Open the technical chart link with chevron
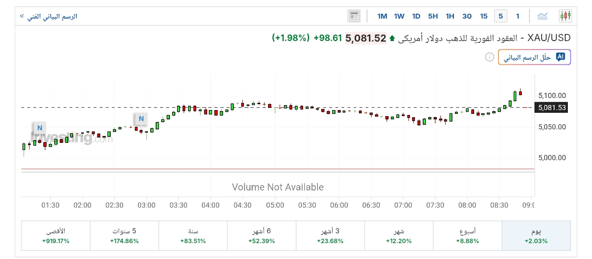 pyautogui.click(x=49, y=16)
